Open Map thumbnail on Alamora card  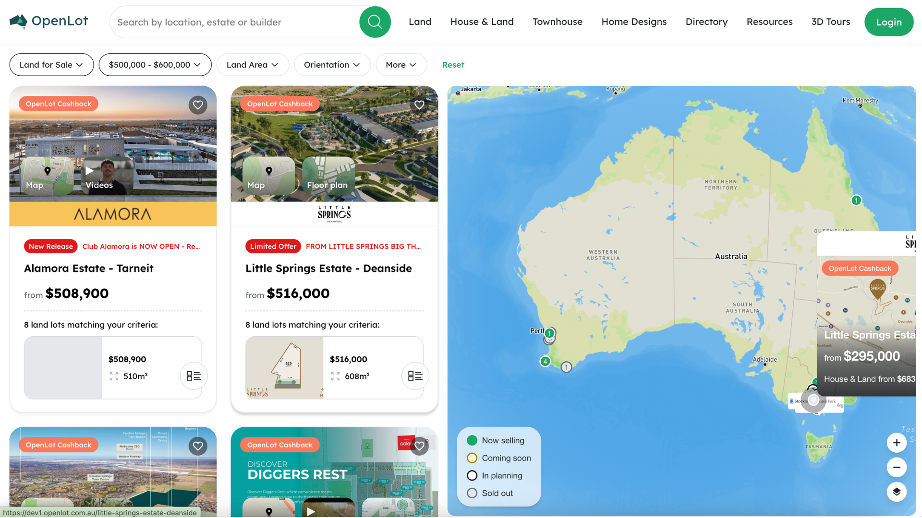click(47, 176)
